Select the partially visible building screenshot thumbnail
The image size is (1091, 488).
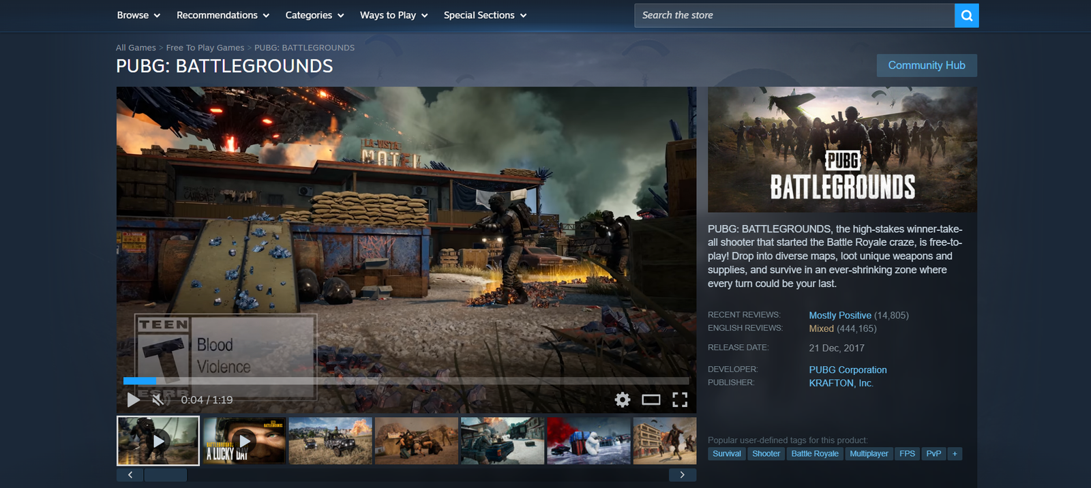(x=665, y=441)
